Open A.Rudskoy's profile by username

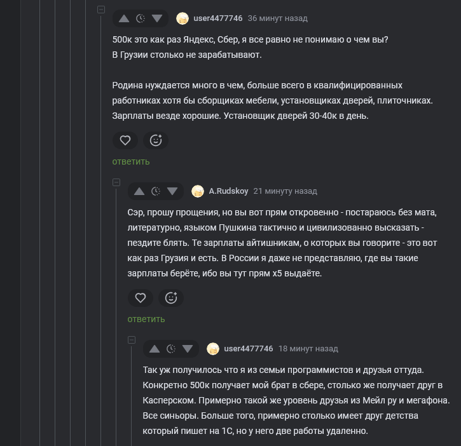pyautogui.click(x=228, y=191)
